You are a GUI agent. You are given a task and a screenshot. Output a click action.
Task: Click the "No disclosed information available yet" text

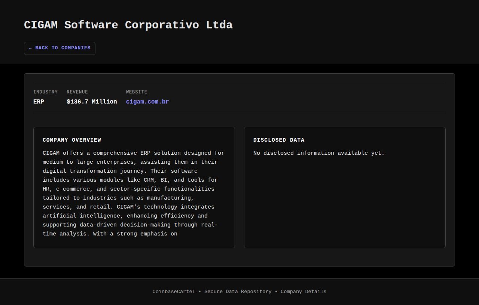coord(319,153)
